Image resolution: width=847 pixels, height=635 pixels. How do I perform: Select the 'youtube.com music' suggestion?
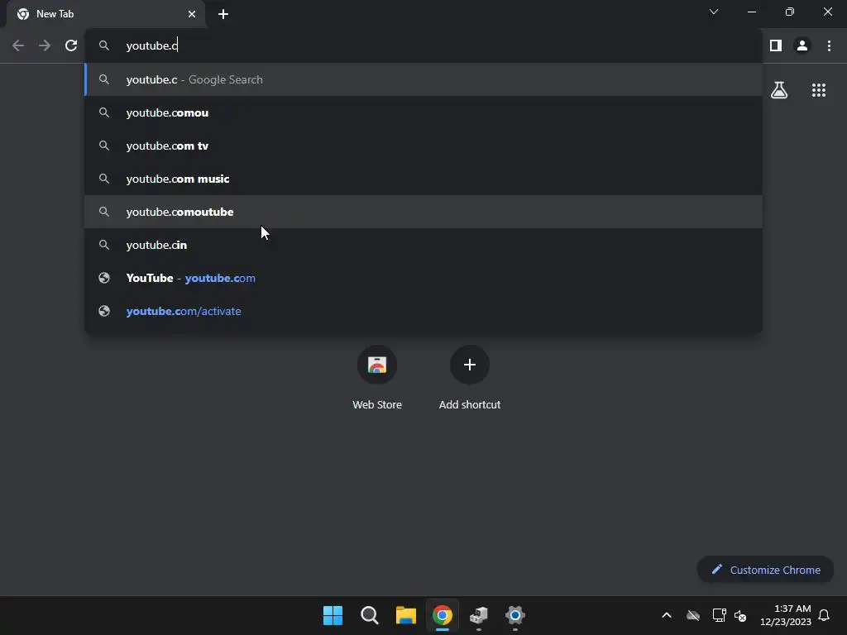point(423,179)
